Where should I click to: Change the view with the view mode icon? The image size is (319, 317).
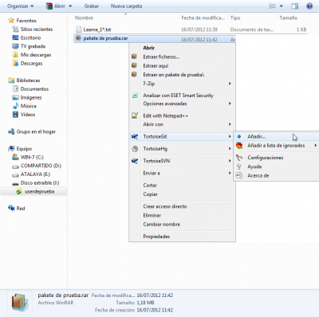point(272,6)
